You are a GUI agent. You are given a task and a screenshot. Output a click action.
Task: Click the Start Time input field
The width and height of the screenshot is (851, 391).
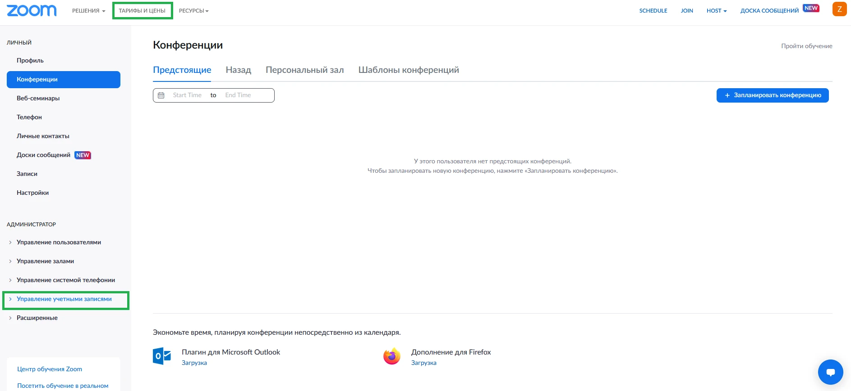[x=187, y=95]
